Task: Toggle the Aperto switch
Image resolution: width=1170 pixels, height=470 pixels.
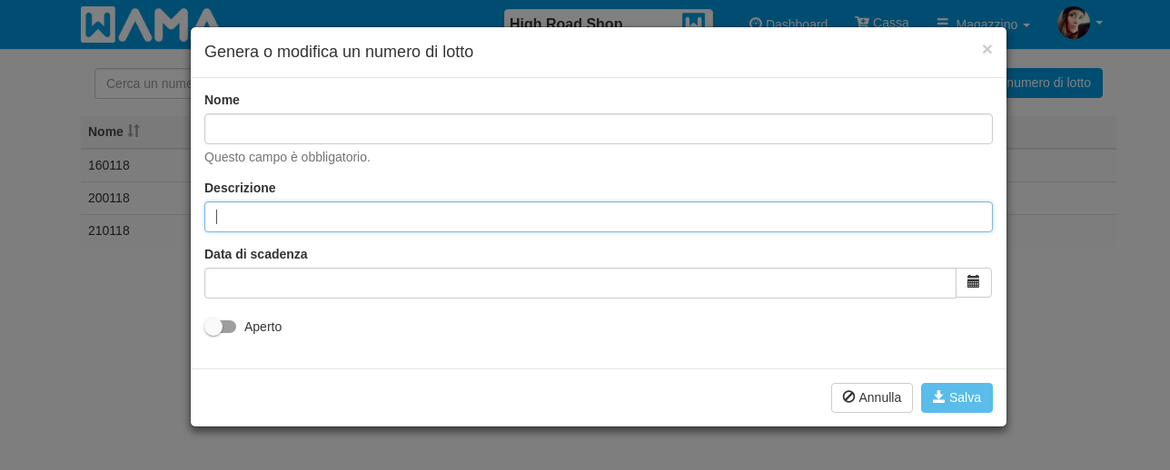Action: (221, 327)
